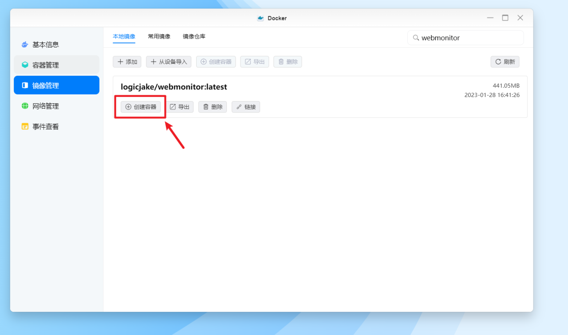Image resolution: width=568 pixels, height=335 pixels.
Task: Click the search magnifier icon
Action: tap(415, 38)
